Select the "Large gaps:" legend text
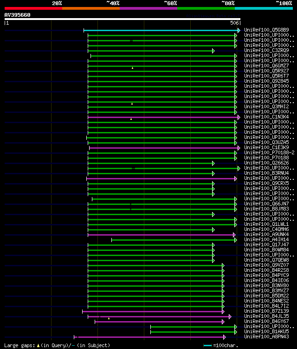The image size is (297, 349). [x=20, y=345]
